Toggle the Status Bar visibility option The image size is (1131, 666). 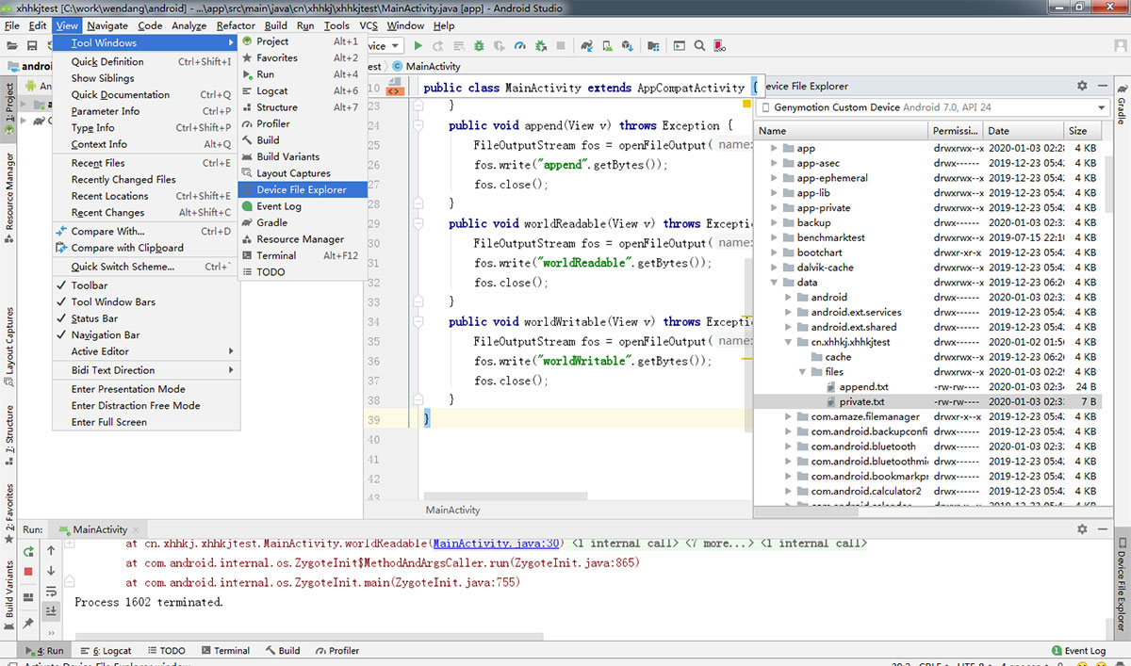click(146, 318)
